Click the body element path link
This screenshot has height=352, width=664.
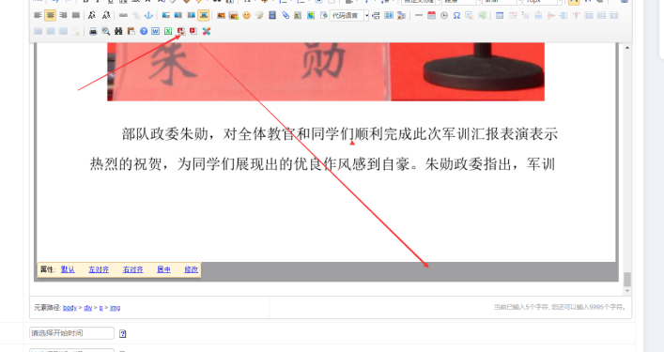pyautogui.click(x=69, y=308)
